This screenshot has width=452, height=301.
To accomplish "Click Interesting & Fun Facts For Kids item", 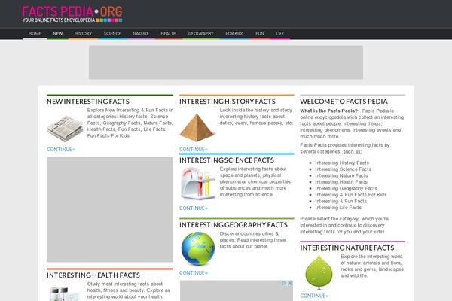I will (351, 195).
